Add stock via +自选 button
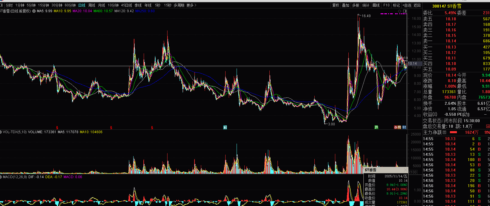This screenshot has height=206, width=490. pos(407,5)
